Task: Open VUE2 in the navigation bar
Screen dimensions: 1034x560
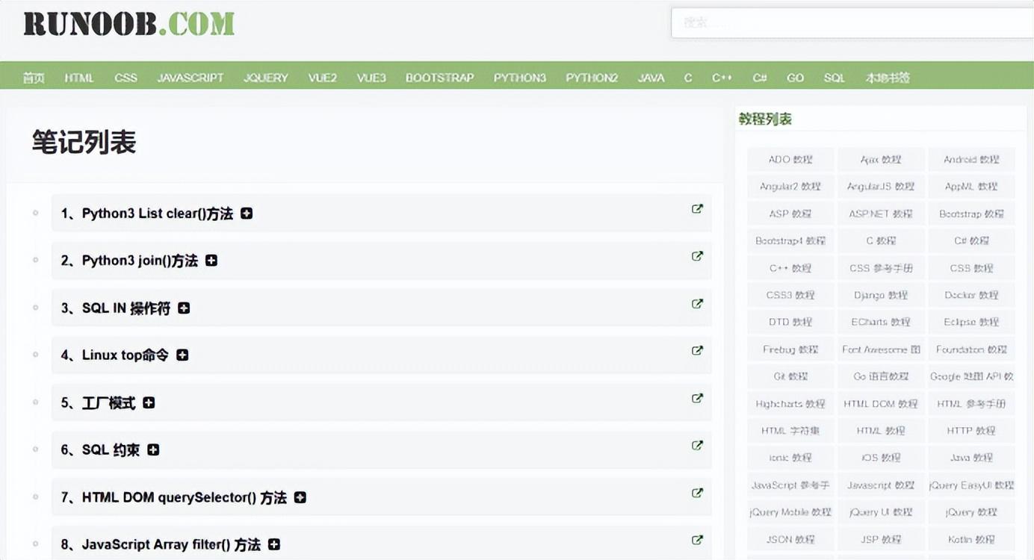Action: tap(323, 78)
